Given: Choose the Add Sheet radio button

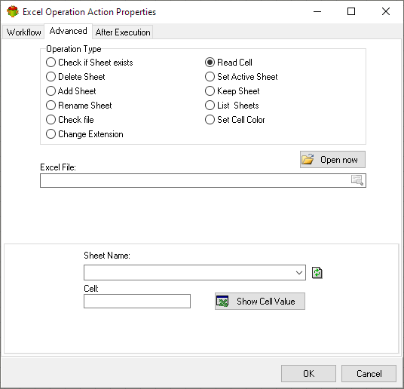Looking at the screenshot, I should 71,91.
